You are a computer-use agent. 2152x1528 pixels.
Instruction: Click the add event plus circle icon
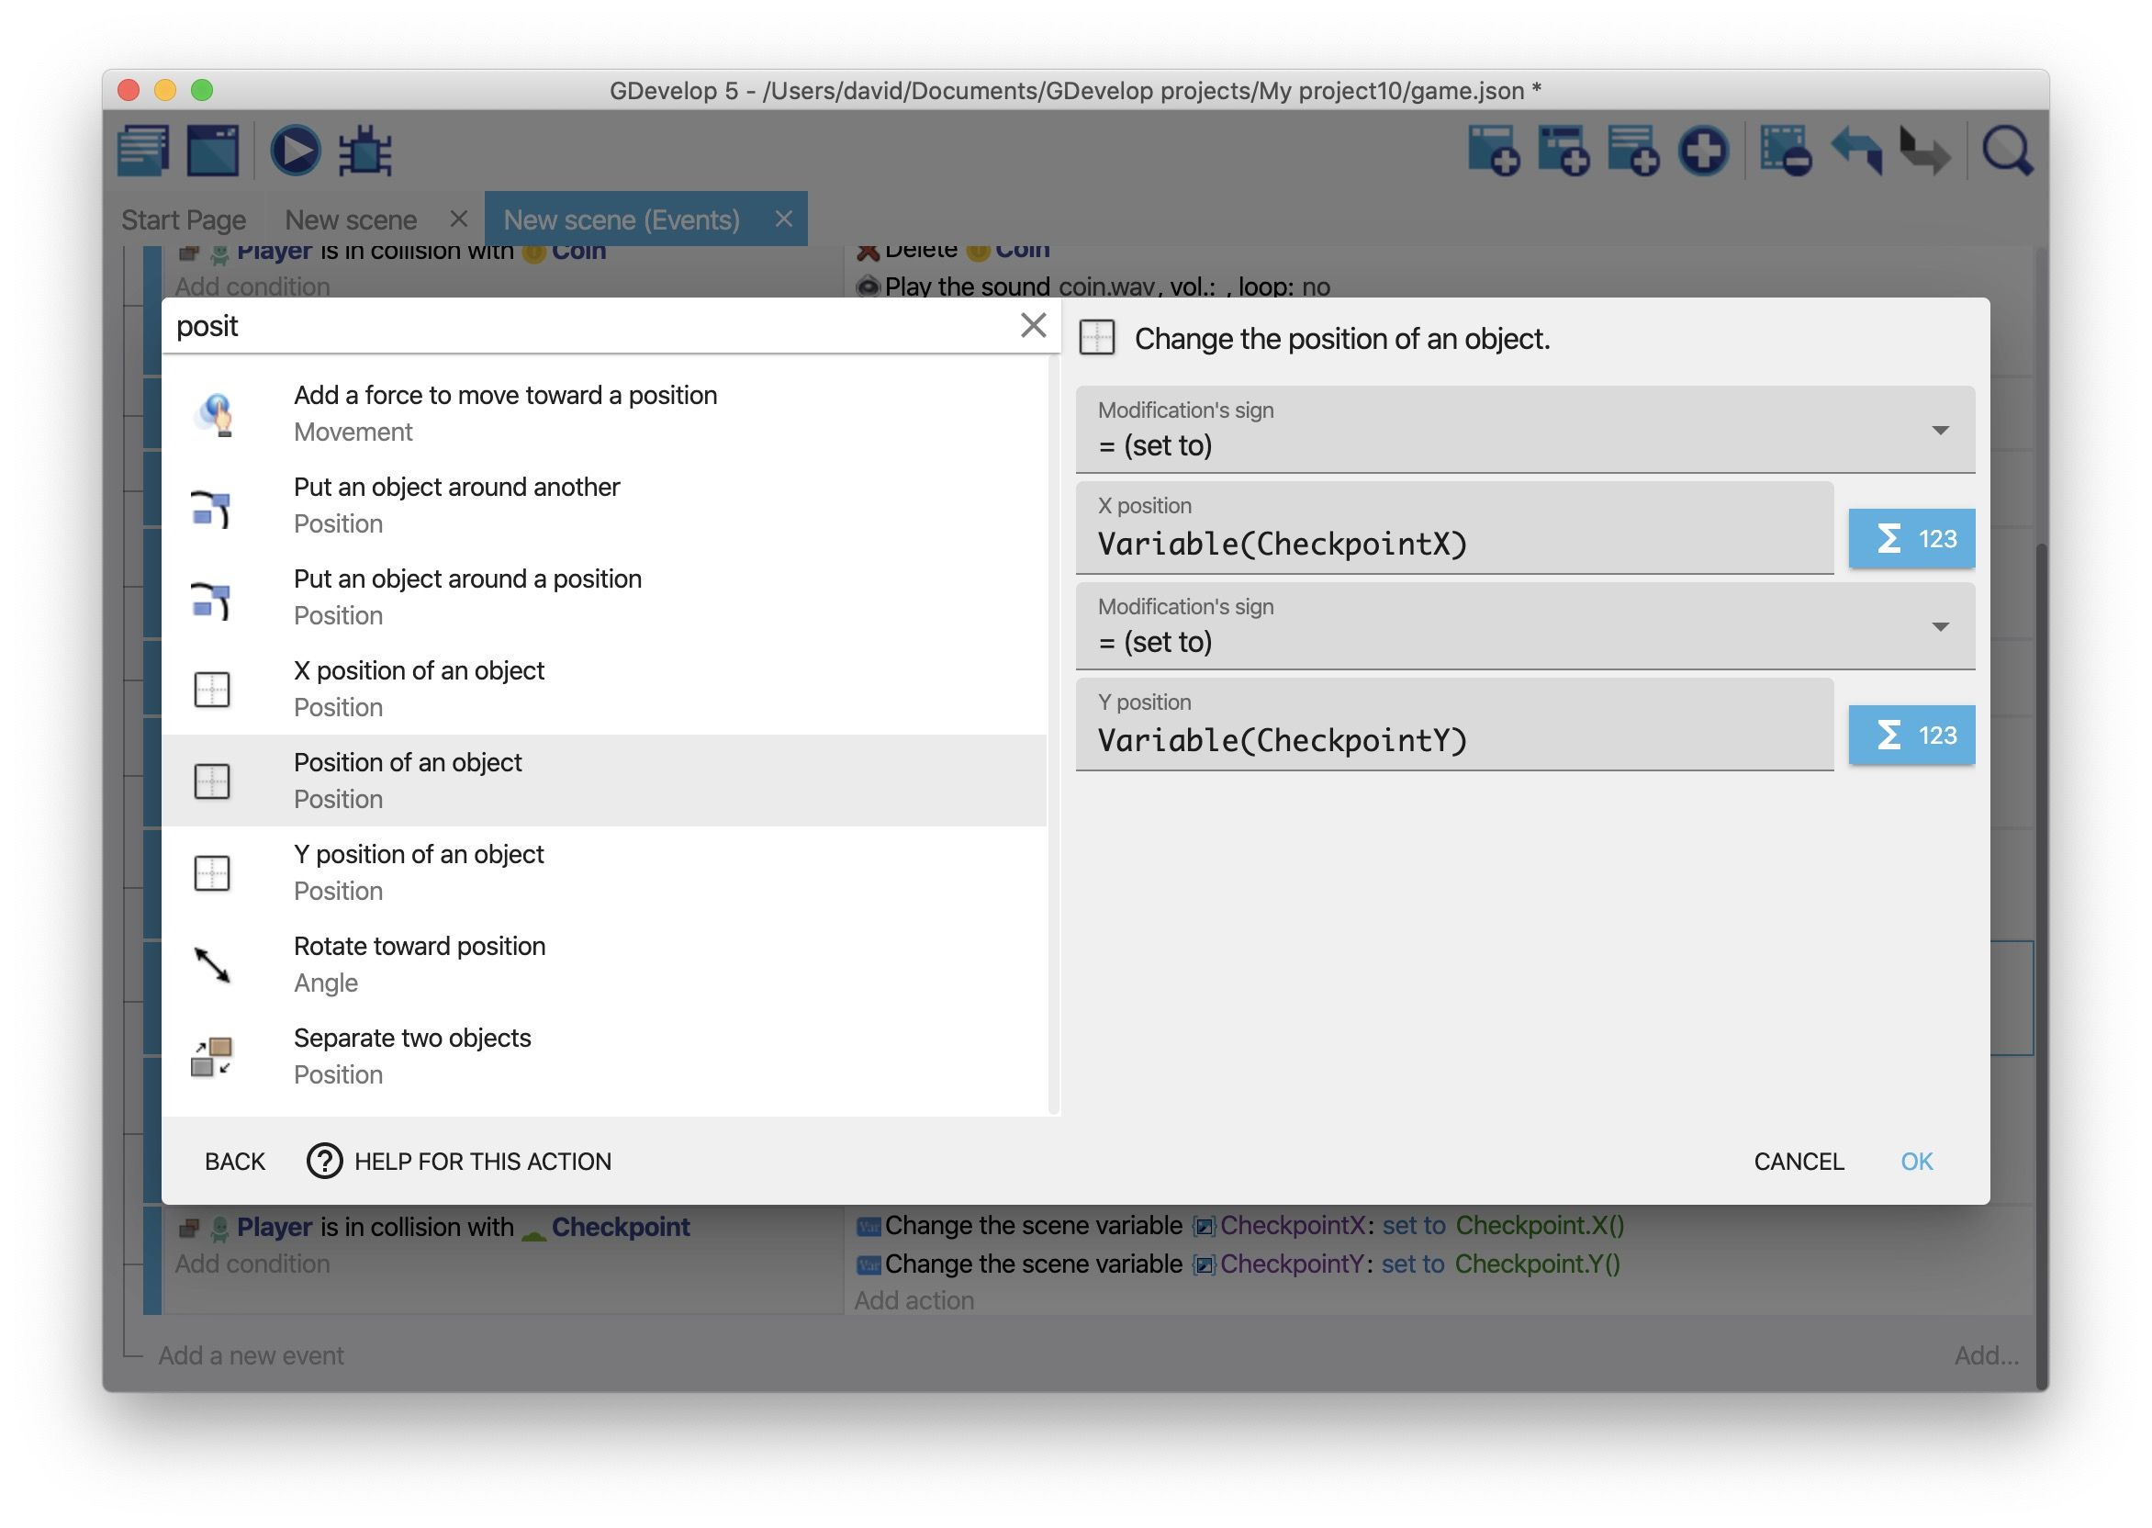1702,151
